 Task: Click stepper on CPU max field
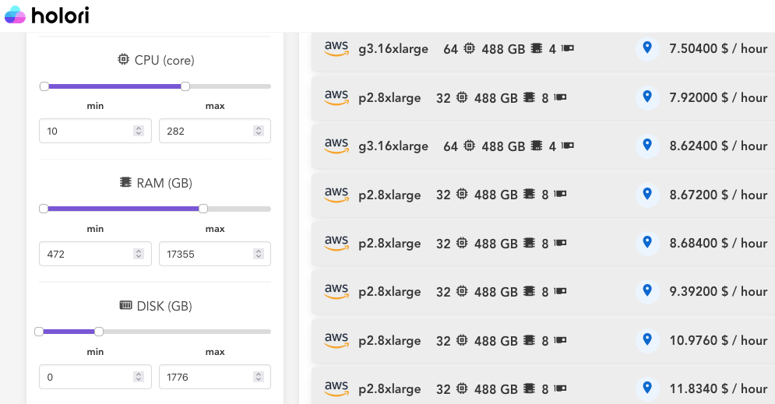pos(258,132)
